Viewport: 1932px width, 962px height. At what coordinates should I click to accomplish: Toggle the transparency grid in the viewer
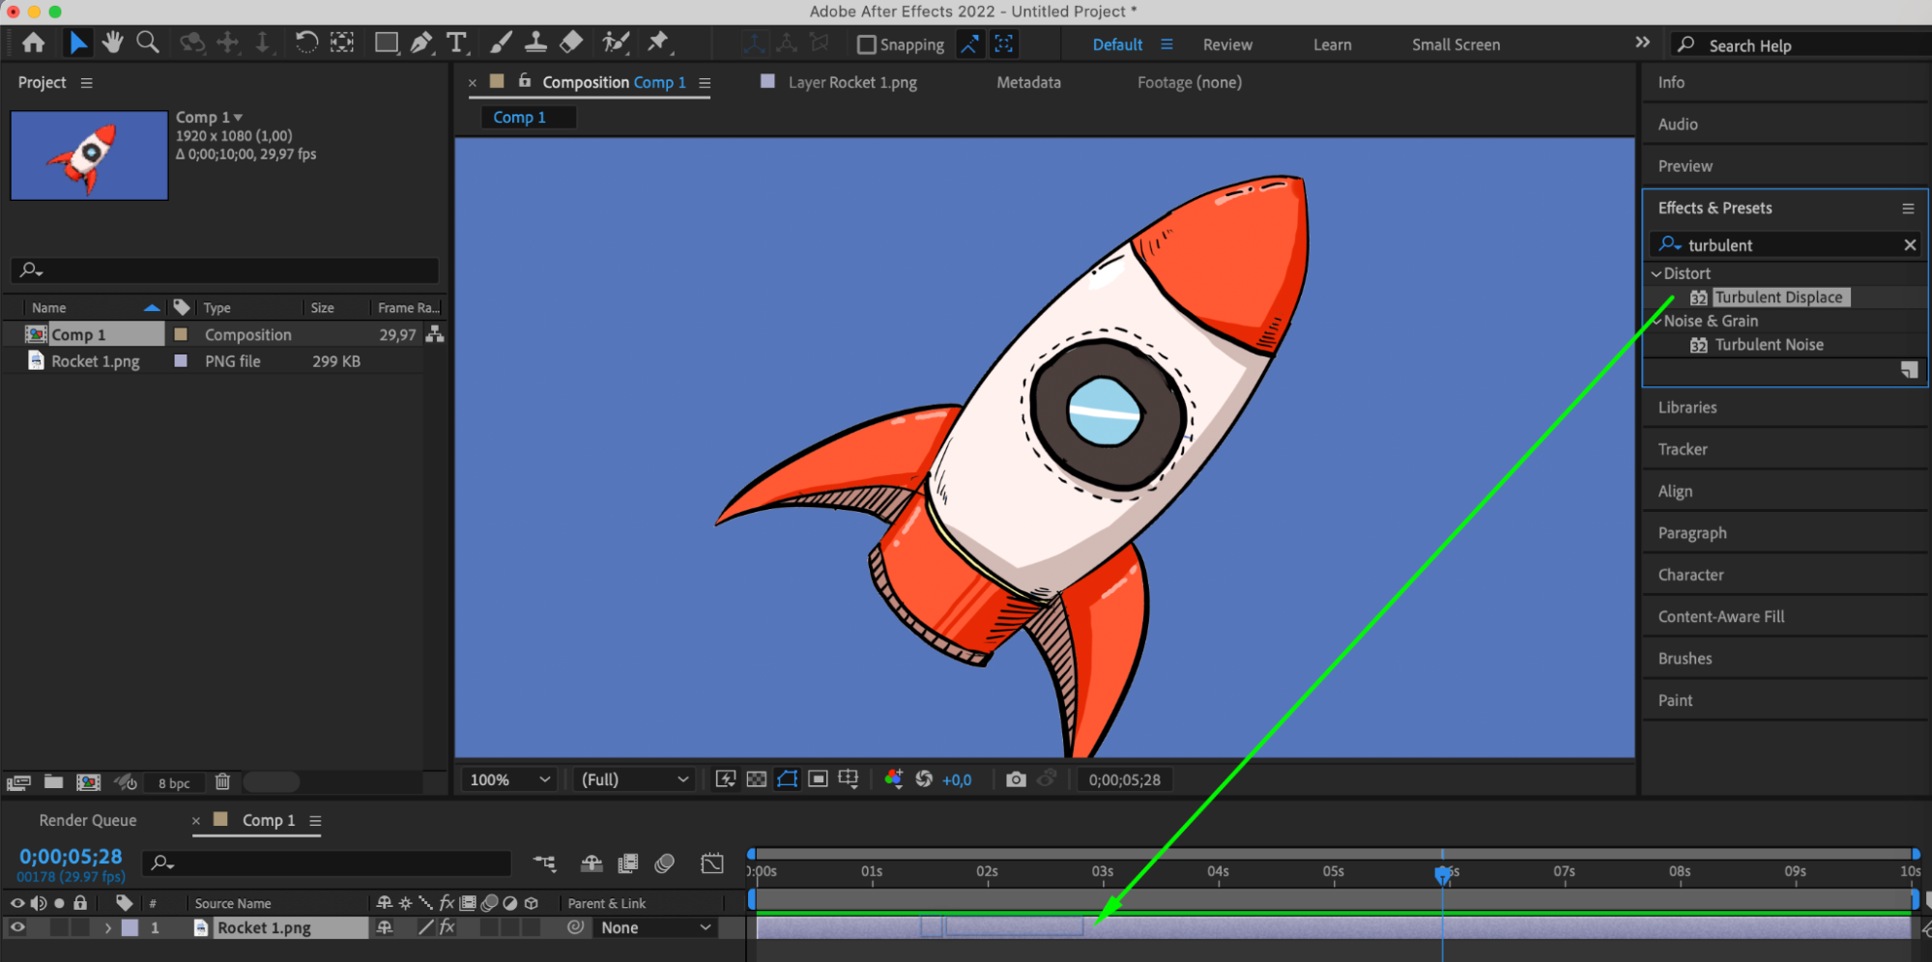click(x=757, y=779)
